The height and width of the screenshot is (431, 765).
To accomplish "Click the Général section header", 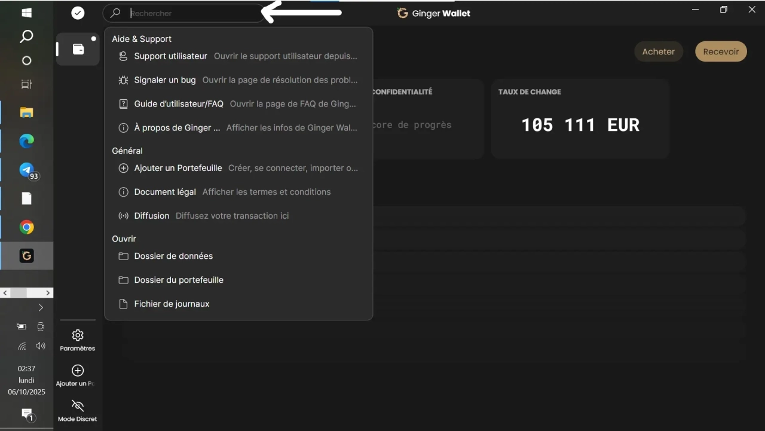I will click(x=127, y=151).
